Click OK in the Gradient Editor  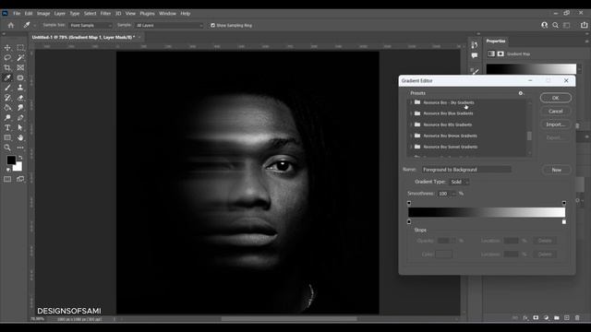556,98
